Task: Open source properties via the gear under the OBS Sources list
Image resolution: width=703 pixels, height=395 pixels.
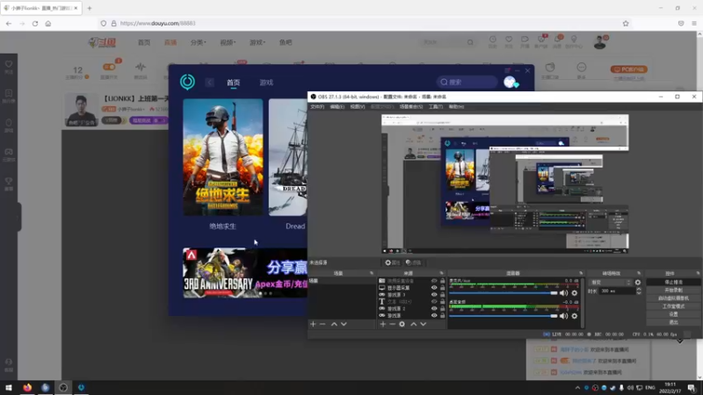Action: (x=402, y=324)
